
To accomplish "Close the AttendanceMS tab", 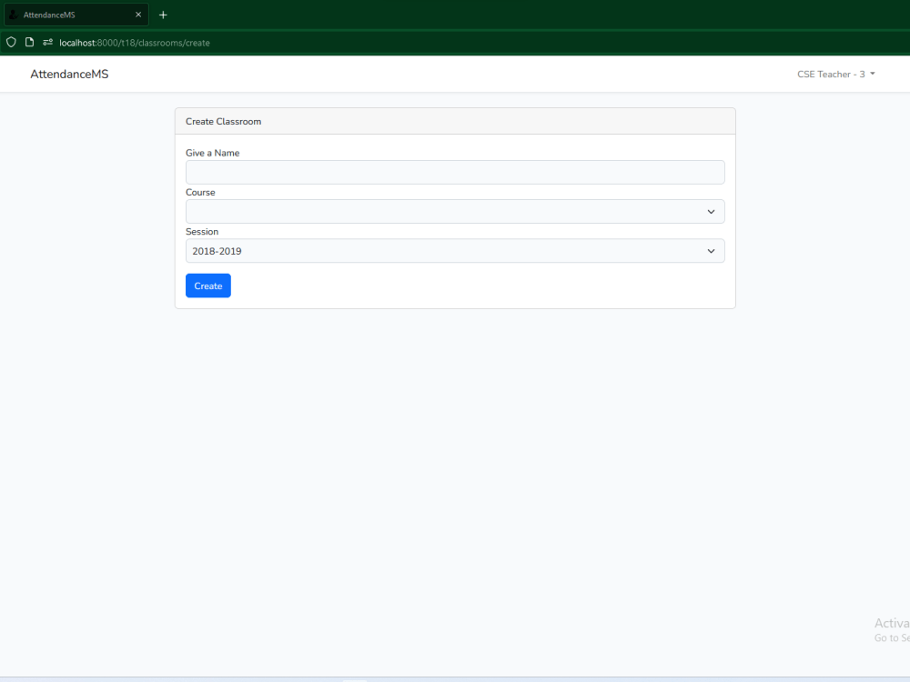I will [138, 14].
